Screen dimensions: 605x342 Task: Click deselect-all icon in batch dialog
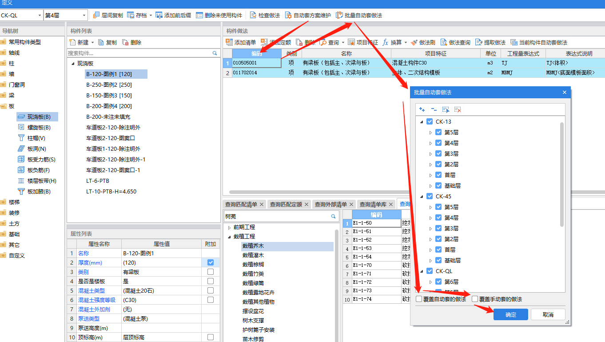(458, 109)
